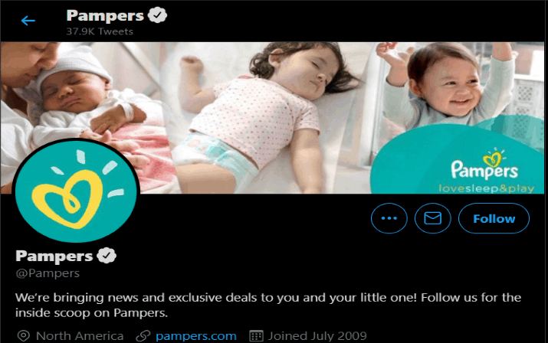Send a message via envelope icon
Screen dimensions: 548x343
click(433, 218)
